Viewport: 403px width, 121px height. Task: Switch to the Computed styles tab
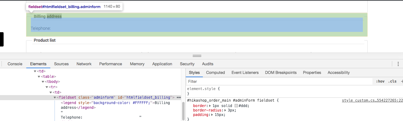click(215, 72)
